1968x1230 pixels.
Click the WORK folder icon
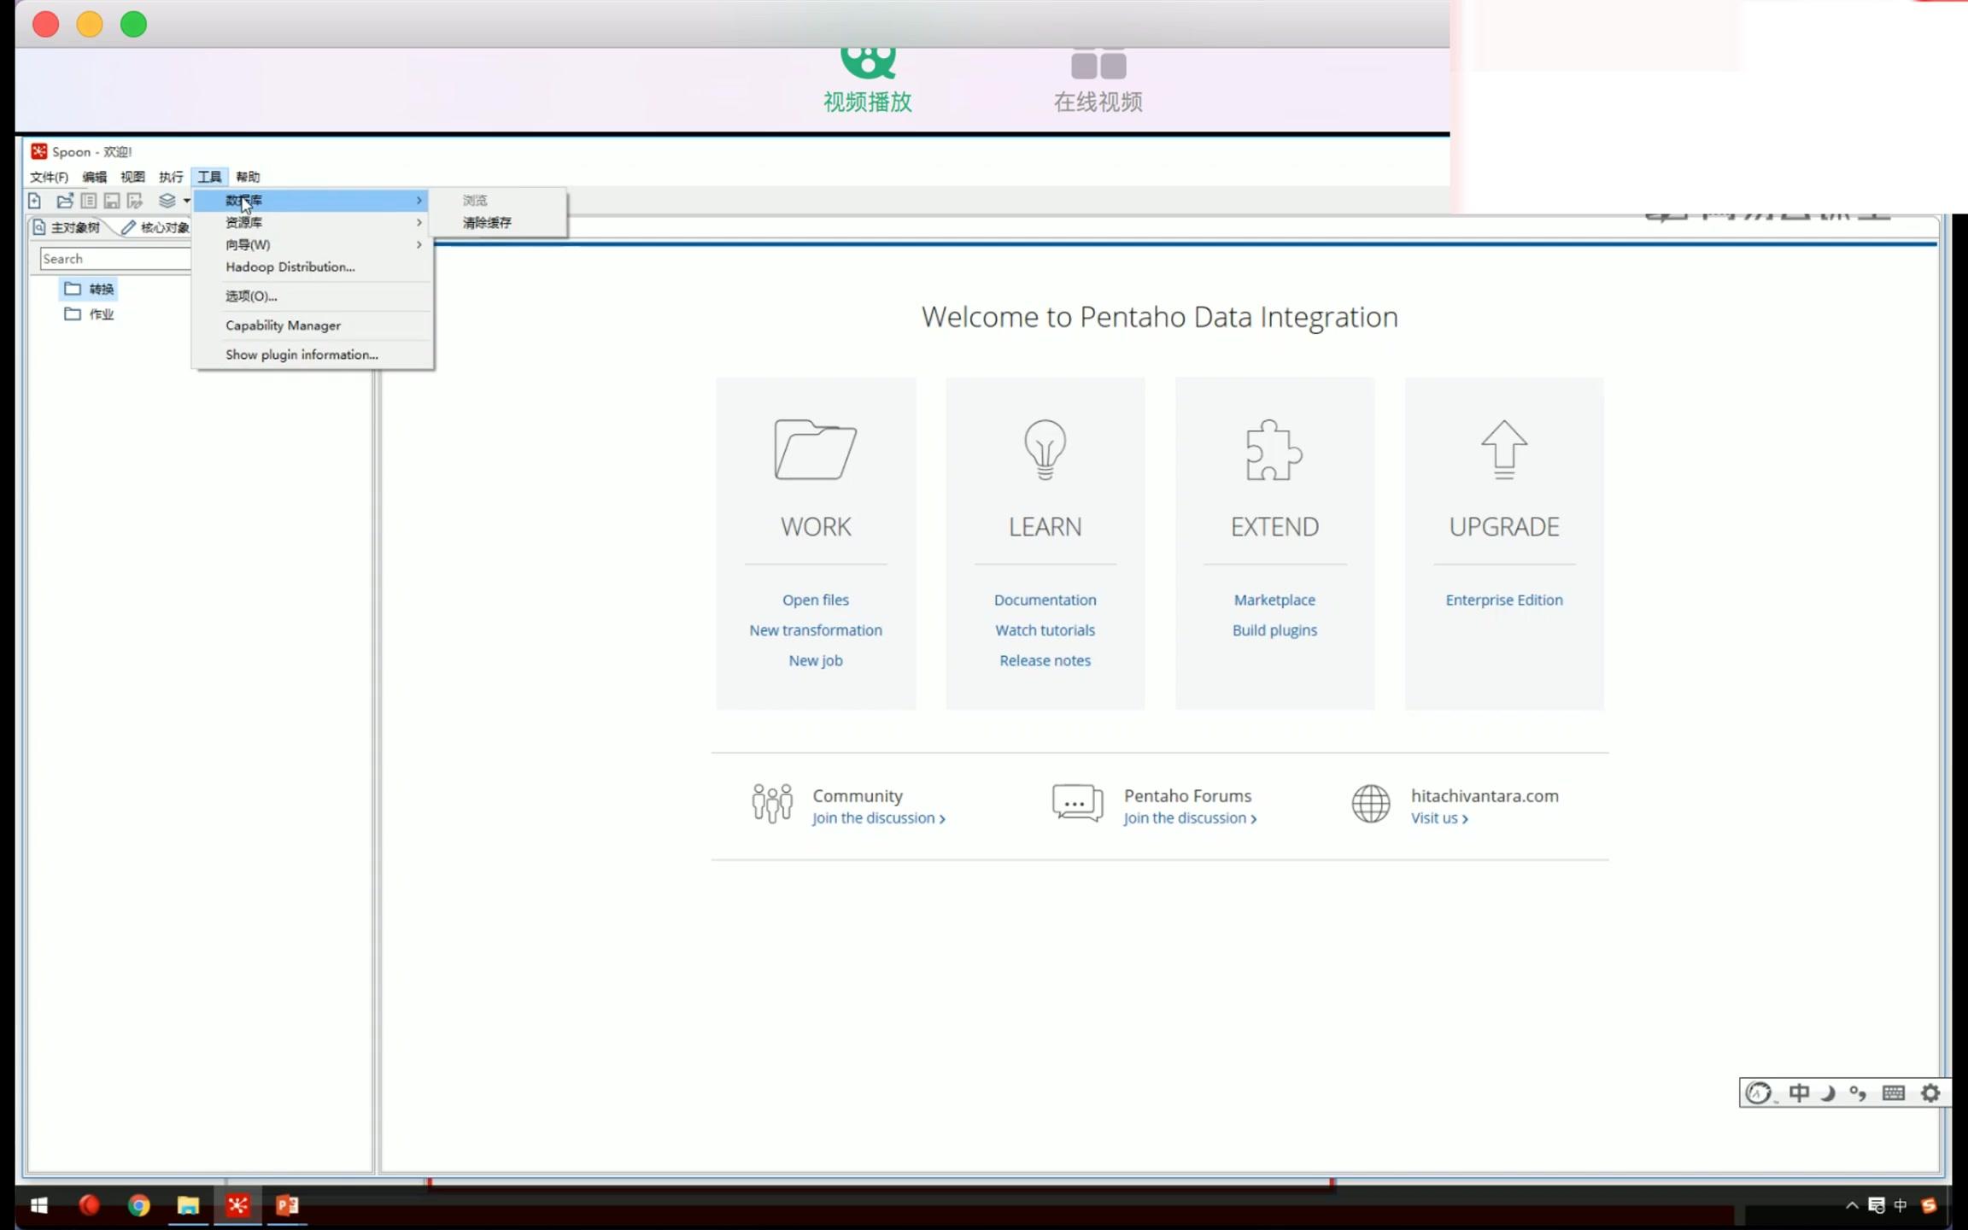(815, 449)
